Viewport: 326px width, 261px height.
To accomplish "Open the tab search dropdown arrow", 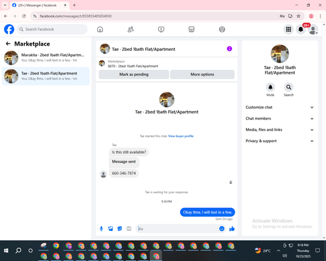I will [x=5, y=5].
